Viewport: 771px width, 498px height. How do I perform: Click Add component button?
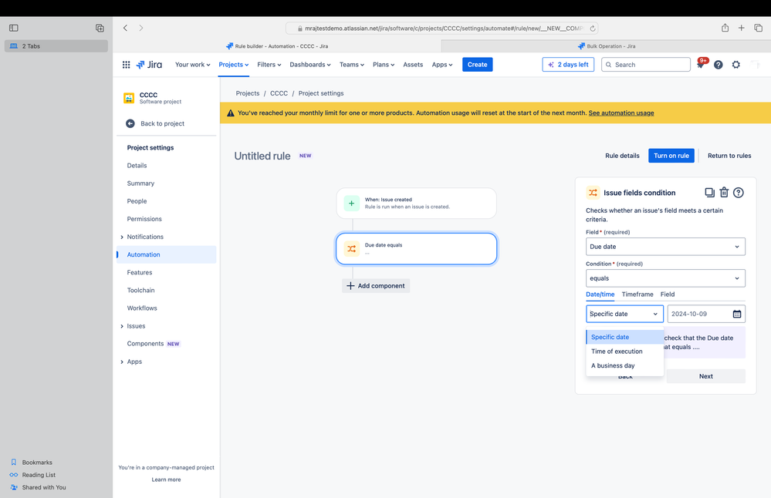coord(376,286)
